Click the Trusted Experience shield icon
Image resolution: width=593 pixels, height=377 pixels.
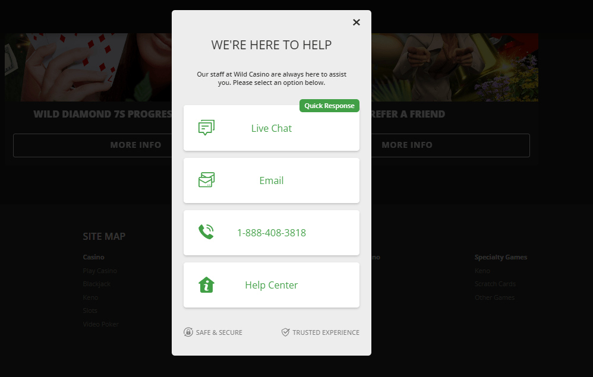(x=286, y=332)
